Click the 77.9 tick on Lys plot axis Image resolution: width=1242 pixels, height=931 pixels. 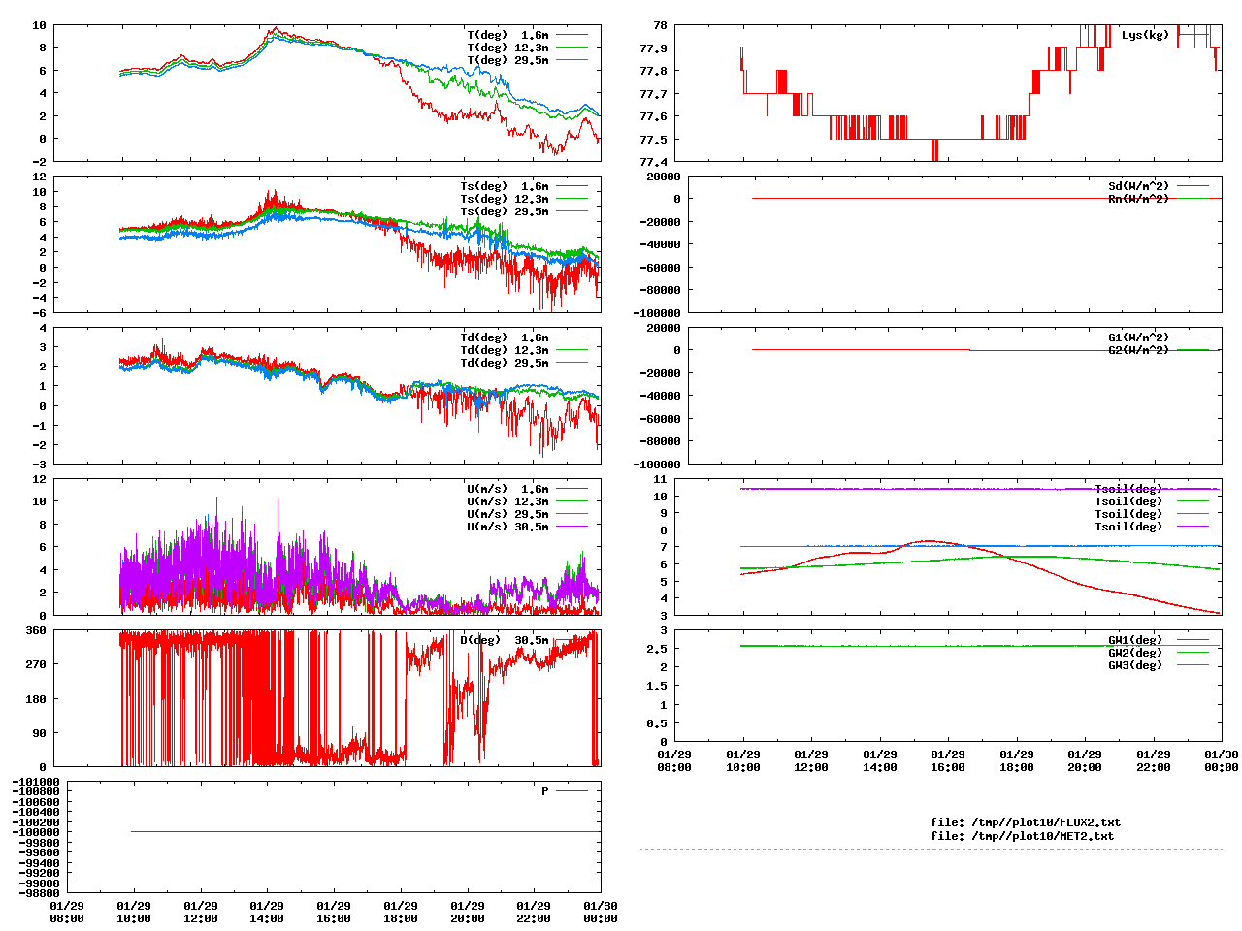(x=653, y=48)
